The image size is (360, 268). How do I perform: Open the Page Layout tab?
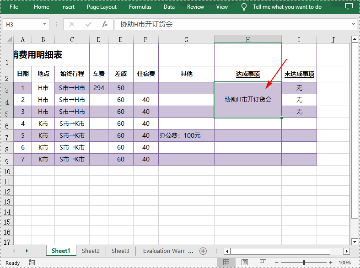(102, 7)
